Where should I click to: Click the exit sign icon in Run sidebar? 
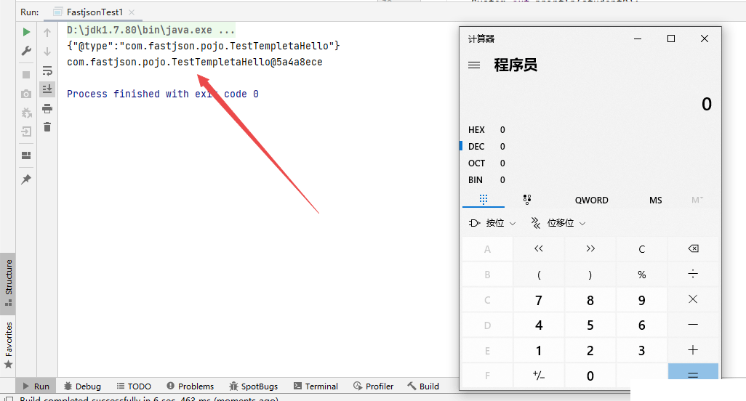(27, 131)
